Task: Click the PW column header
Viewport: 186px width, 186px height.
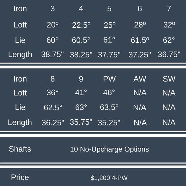Action: click(x=109, y=79)
